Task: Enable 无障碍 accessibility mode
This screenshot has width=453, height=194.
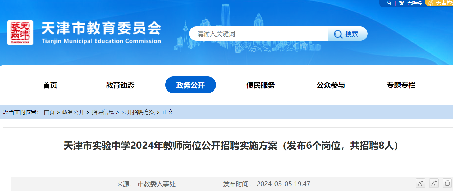Action: point(414,3)
